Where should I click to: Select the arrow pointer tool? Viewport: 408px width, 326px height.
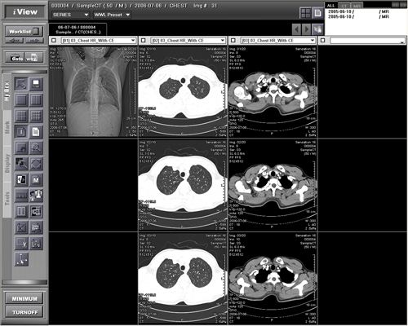click(21, 84)
